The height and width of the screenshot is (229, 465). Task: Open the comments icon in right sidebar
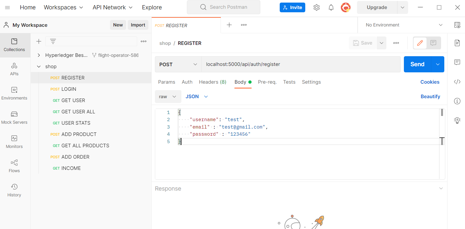[457, 62]
